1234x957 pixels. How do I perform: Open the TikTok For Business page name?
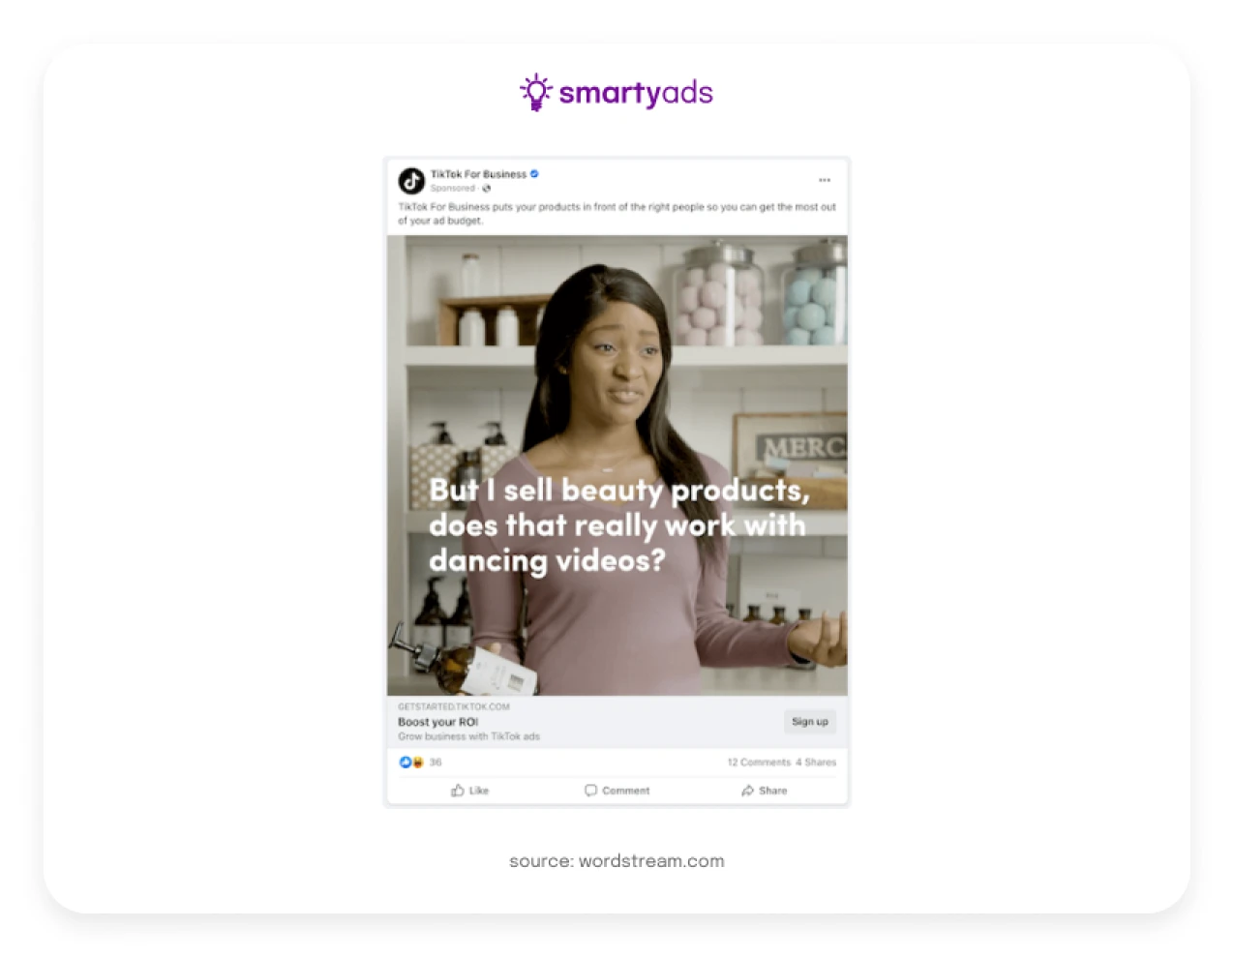click(x=478, y=174)
